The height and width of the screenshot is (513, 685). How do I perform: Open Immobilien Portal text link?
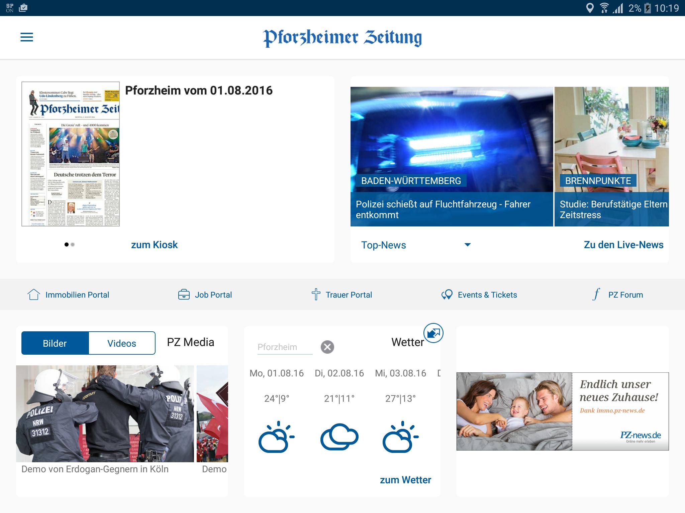77,295
